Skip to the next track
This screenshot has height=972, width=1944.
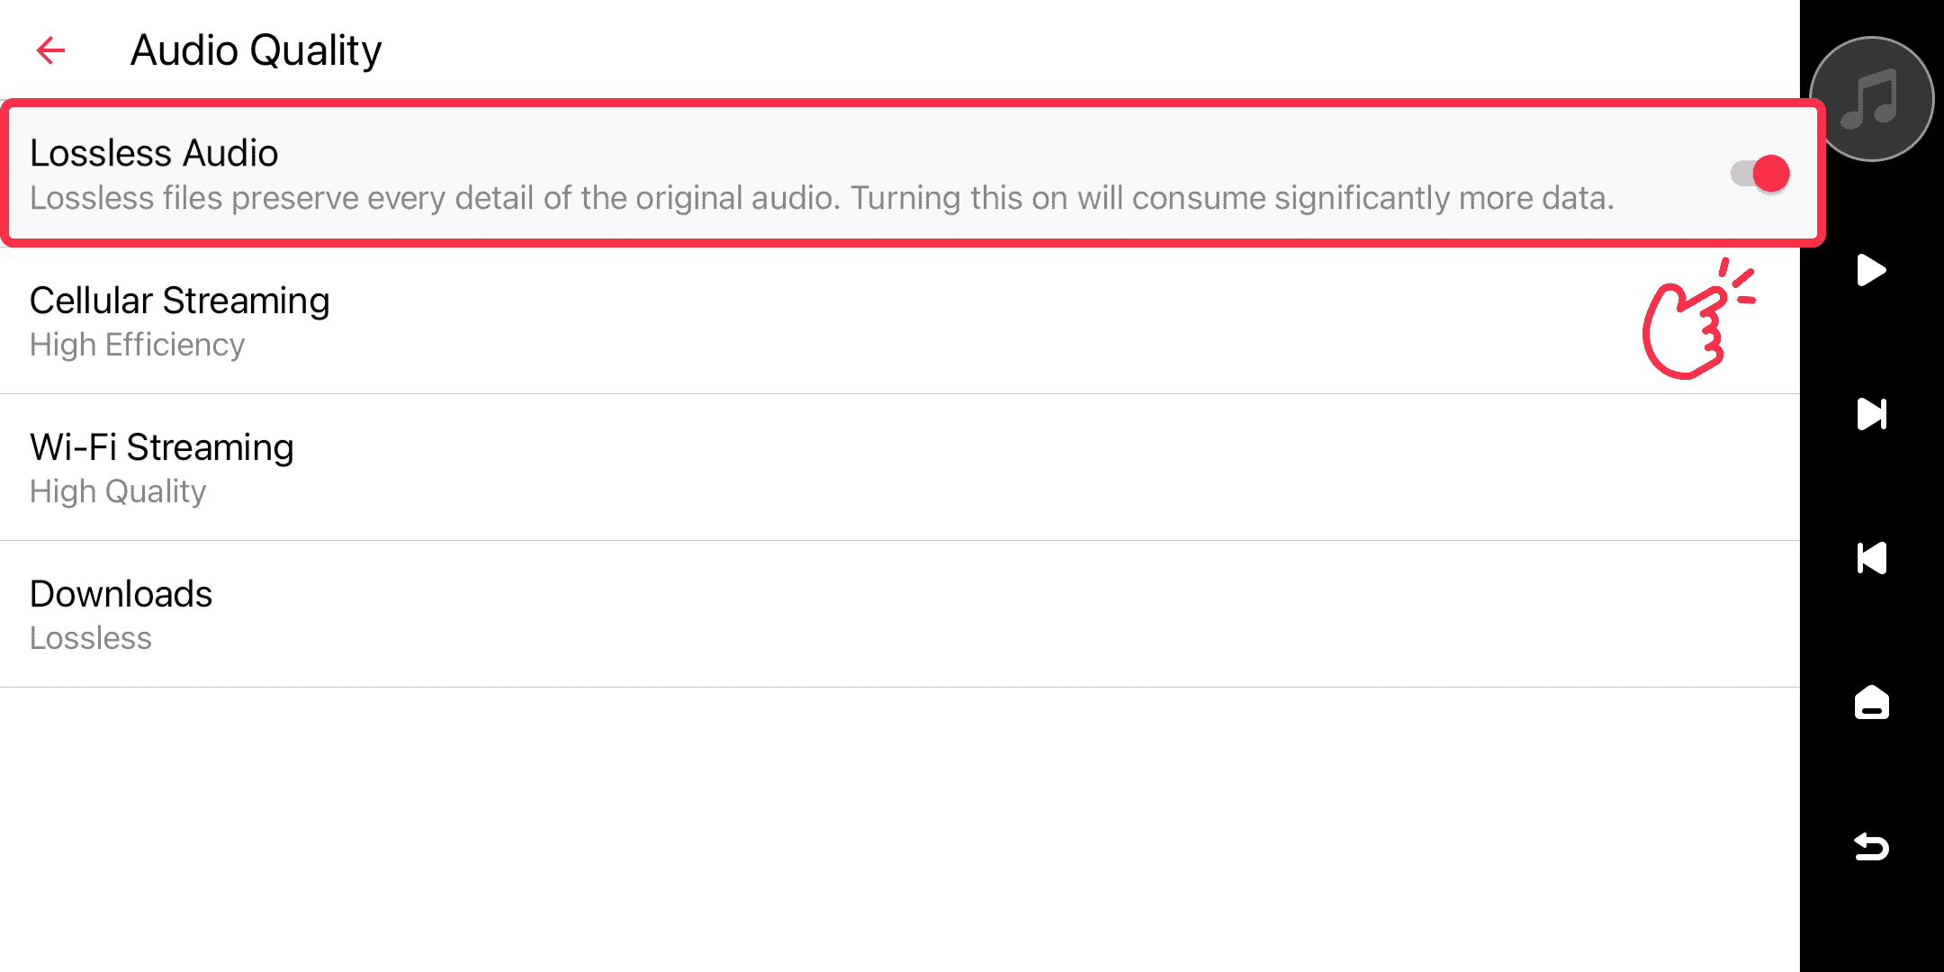point(1871,414)
